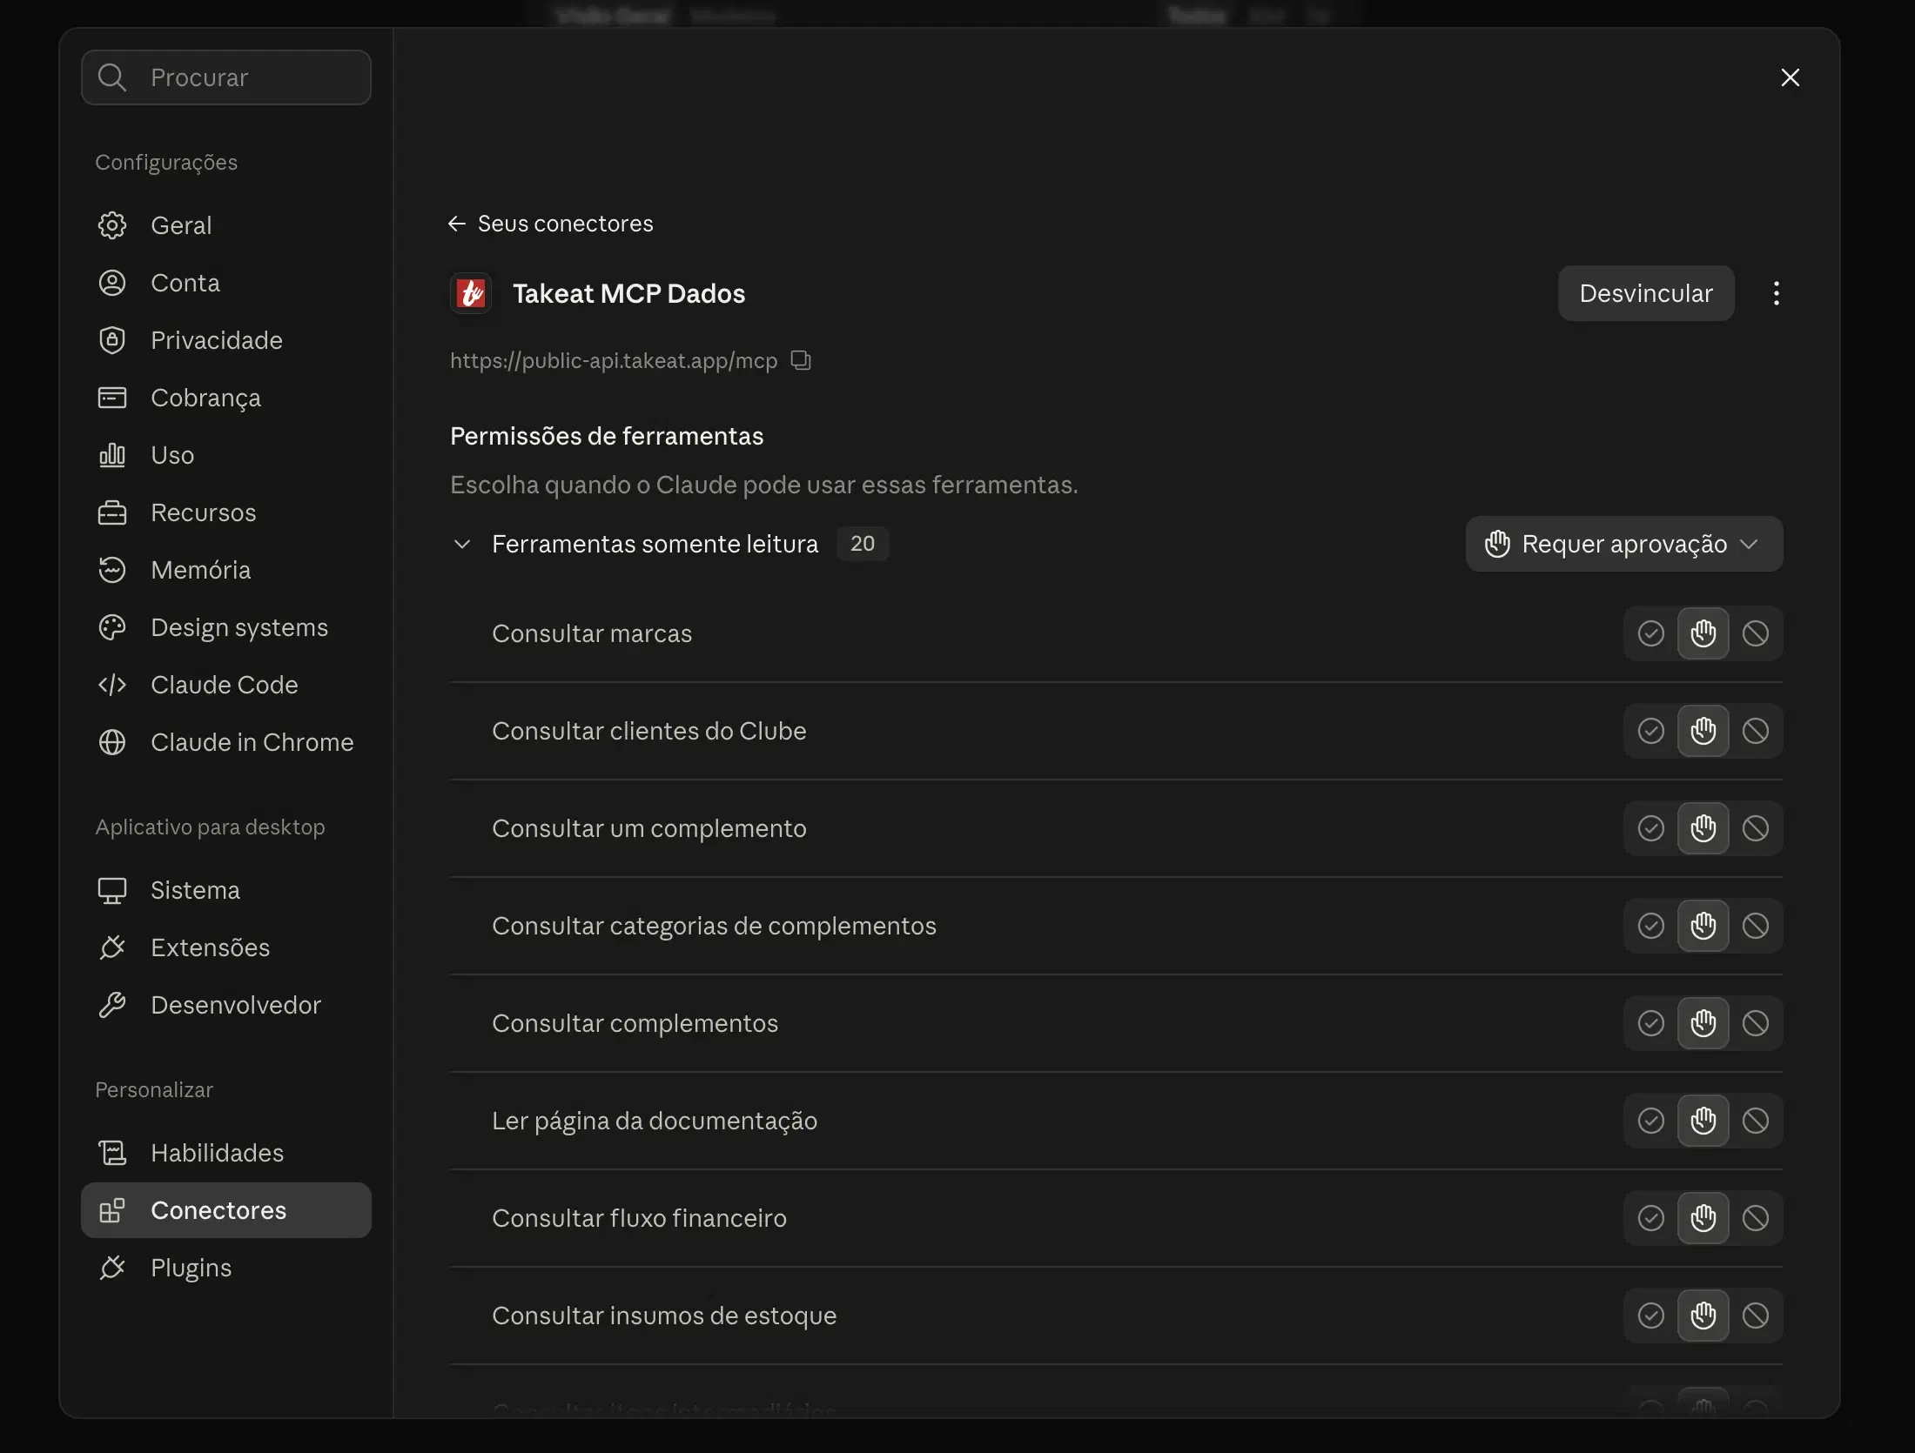Viewport: 1915px width, 1453px height.
Task: Open the Requer aprovação dropdown
Action: 1624,544
